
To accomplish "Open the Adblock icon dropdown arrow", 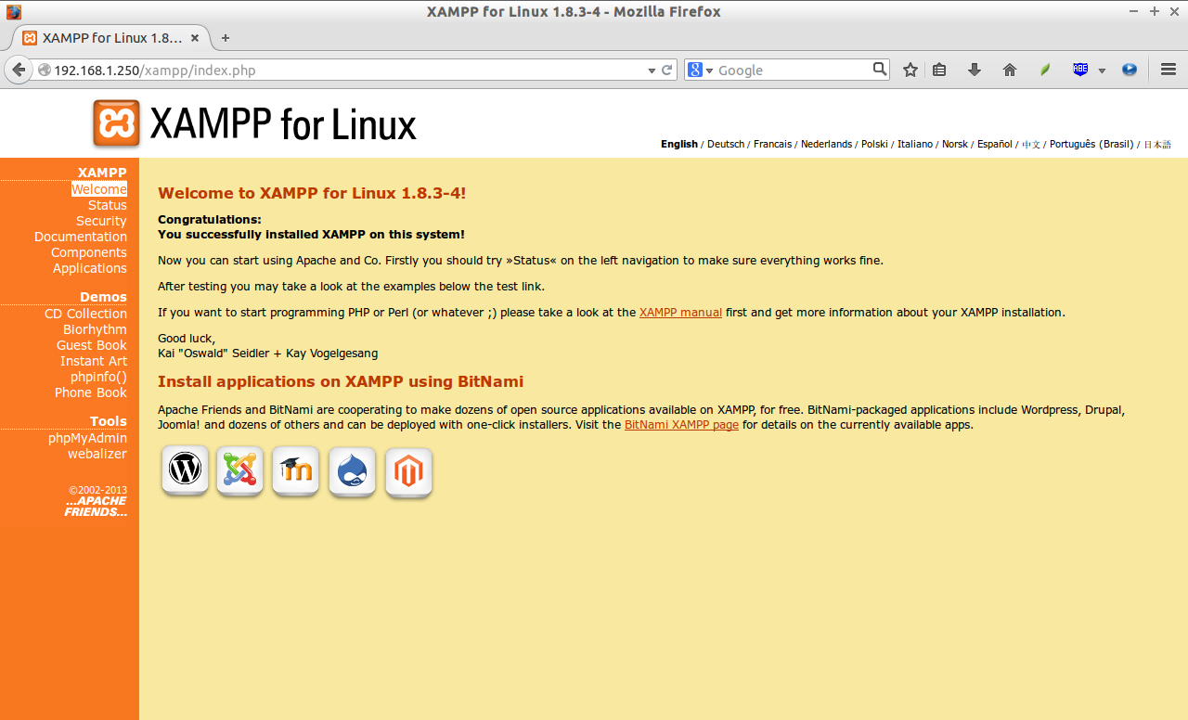I will click(1102, 71).
